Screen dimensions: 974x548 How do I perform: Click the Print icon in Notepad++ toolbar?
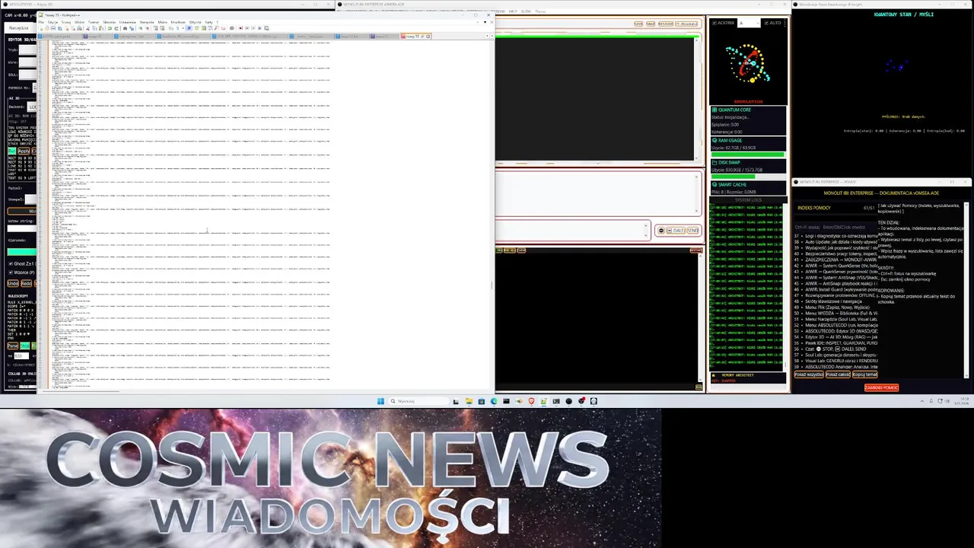(79, 28)
